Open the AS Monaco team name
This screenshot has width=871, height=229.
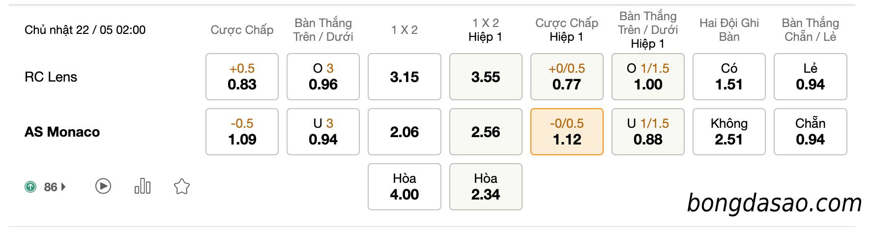click(62, 132)
